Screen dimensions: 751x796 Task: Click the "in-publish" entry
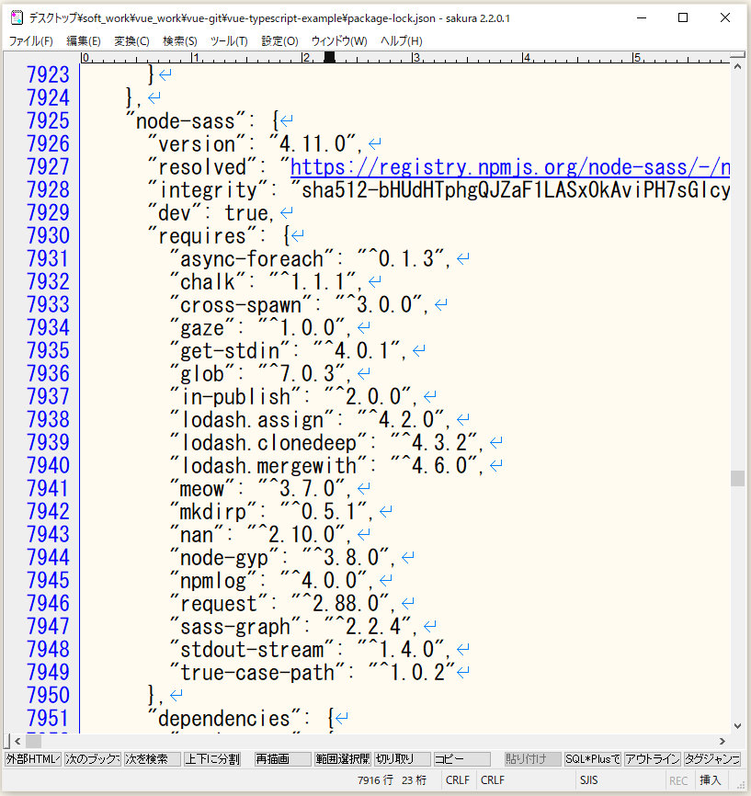tap(293, 397)
